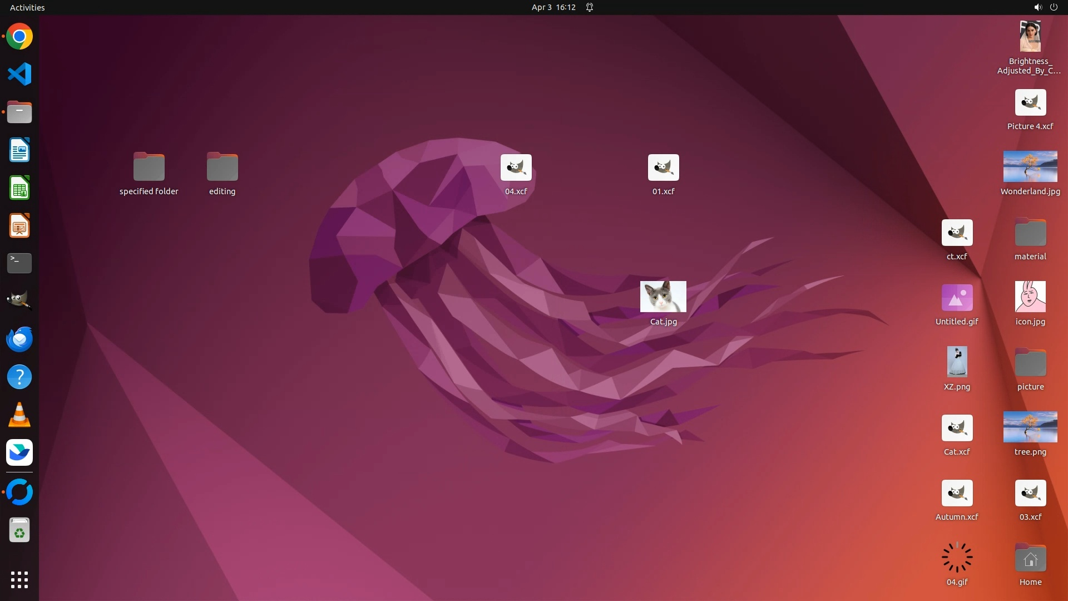The image size is (1068, 601).
Task: Select the Cat.jpg desktop thumbnail
Action: tap(663, 297)
